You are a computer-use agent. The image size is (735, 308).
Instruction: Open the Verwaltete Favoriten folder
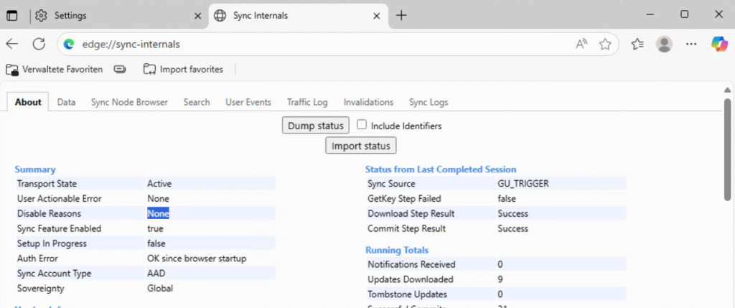(55, 70)
